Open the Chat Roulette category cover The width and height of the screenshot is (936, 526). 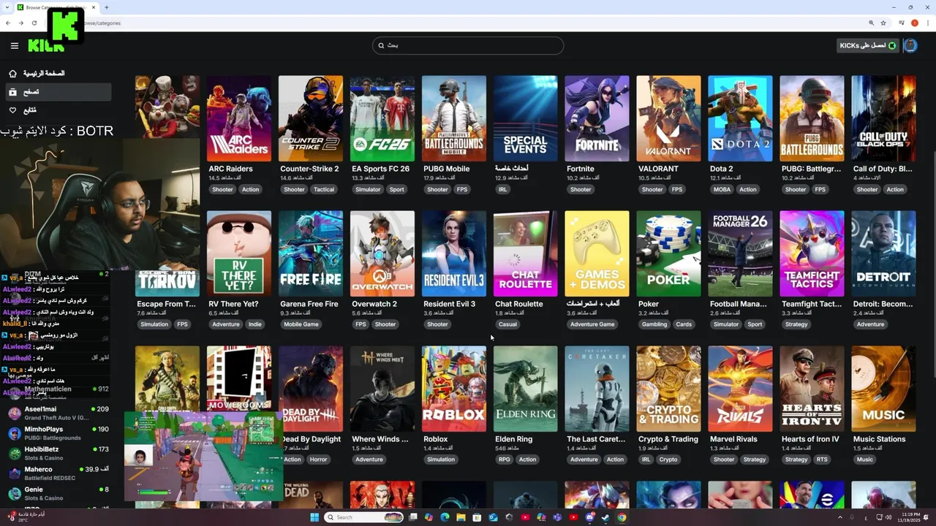click(526, 254)
